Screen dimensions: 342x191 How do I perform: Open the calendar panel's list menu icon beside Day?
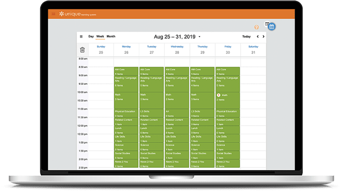click(x=81, y=37)
